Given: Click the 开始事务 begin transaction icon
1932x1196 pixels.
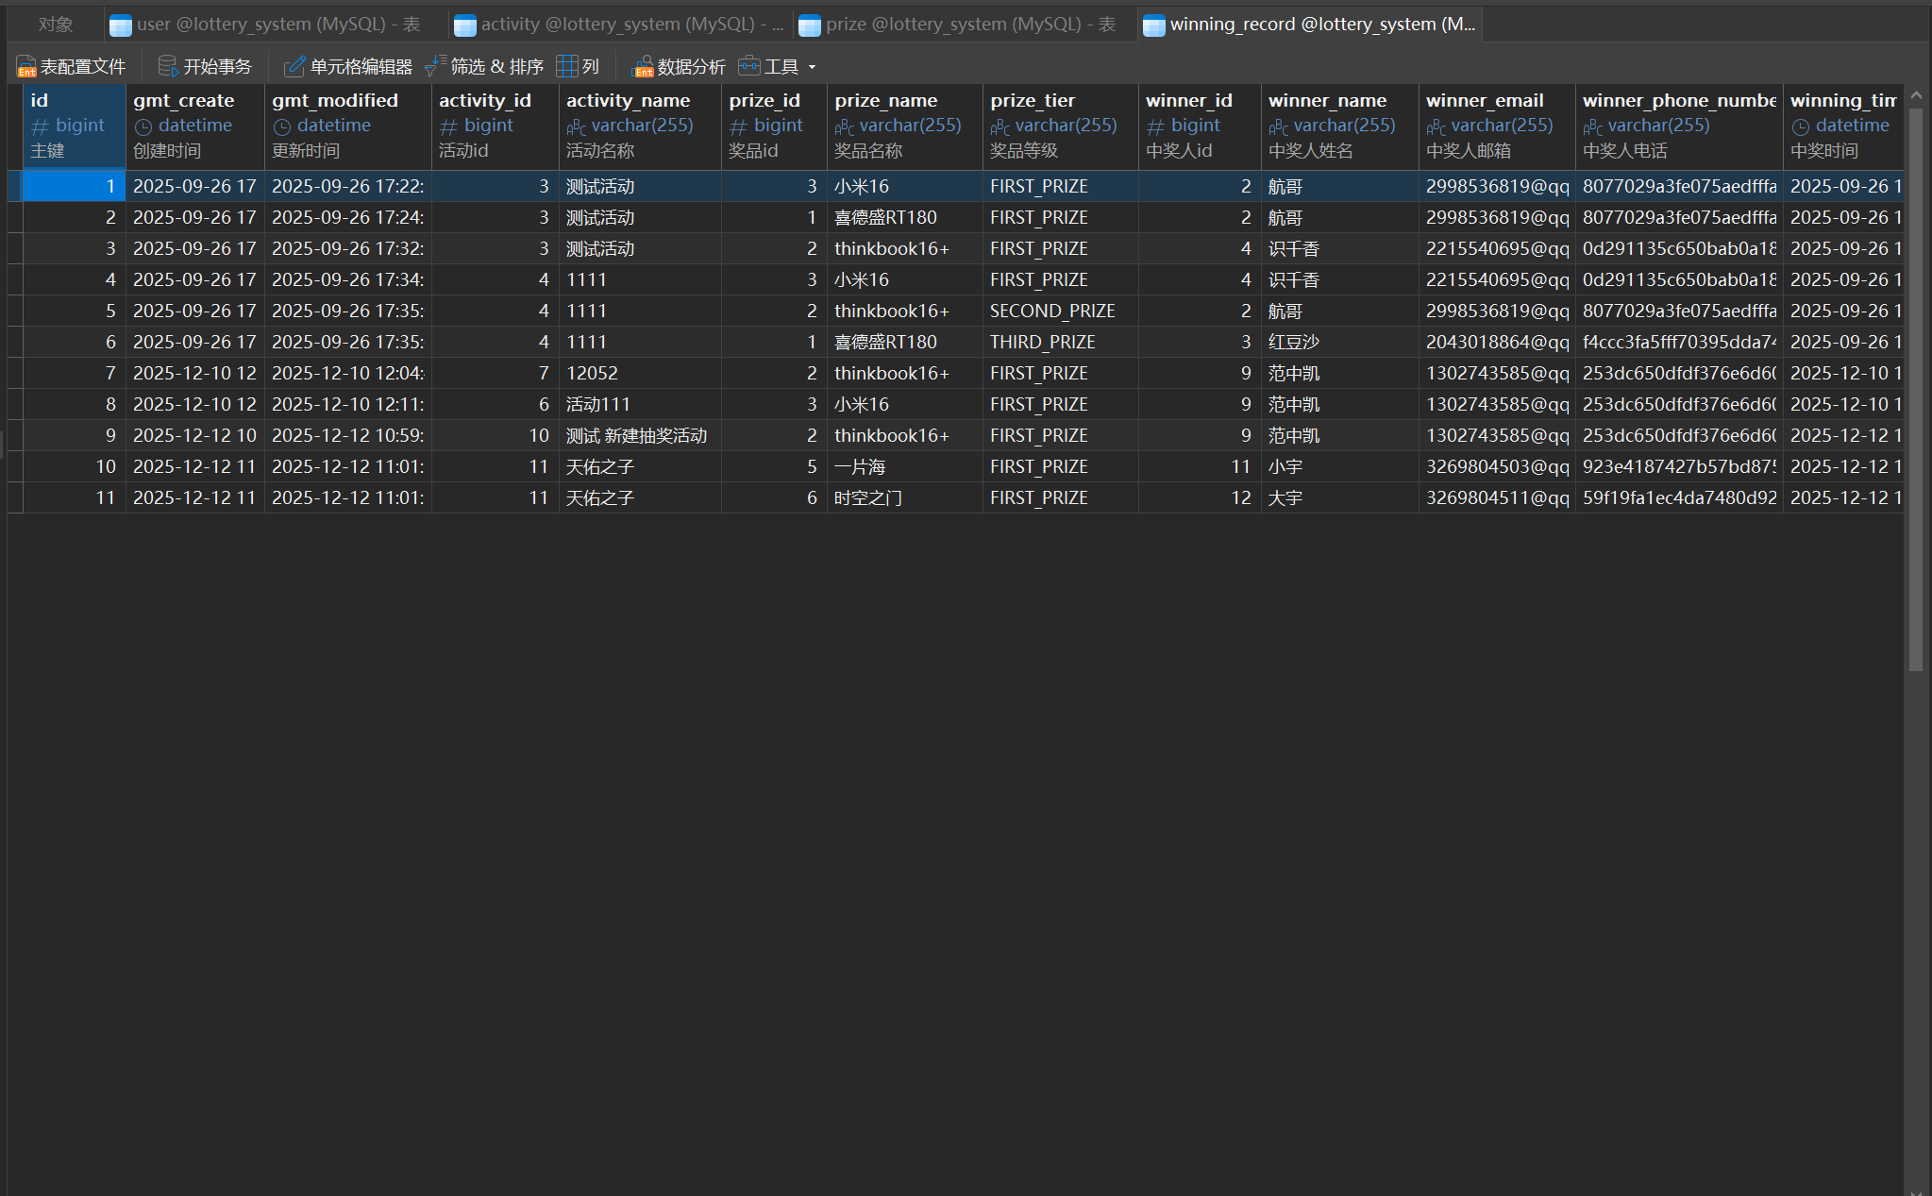Looking at the screenshot, I should pos(167,66).
